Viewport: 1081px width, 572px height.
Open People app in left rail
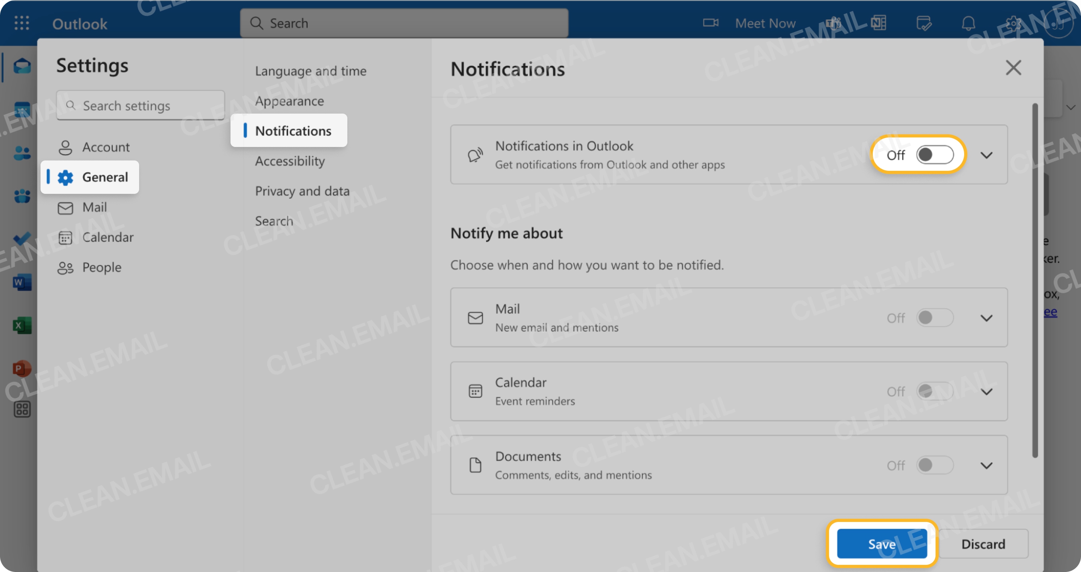tap(22, 153)
